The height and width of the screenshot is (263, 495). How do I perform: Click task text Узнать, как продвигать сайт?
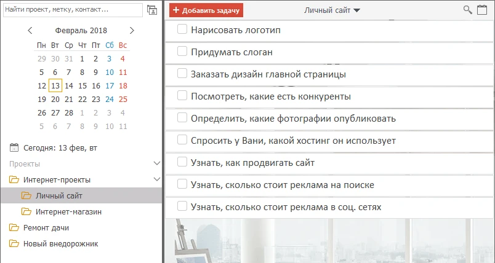pyautogui.click(x=253, y=163)
